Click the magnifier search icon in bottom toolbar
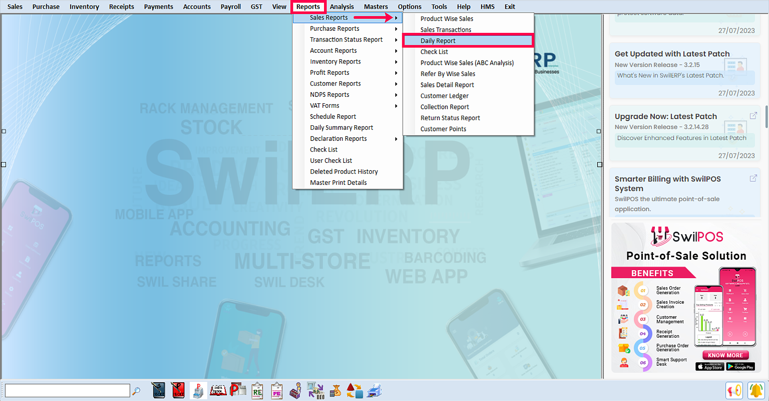769x401 pixels. [136, 391]
